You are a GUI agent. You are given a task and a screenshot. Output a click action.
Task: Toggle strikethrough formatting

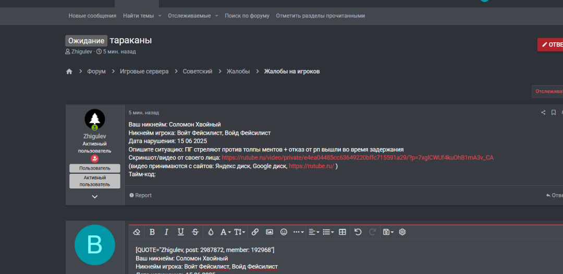(195, 232)
